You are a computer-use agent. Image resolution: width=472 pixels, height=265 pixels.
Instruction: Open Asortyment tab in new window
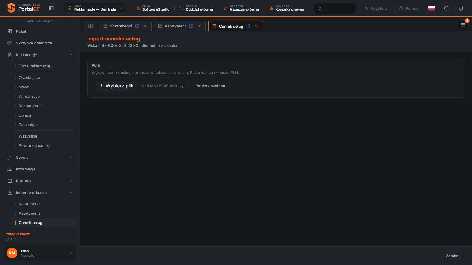pyautogui.click(x=191, y=26)
